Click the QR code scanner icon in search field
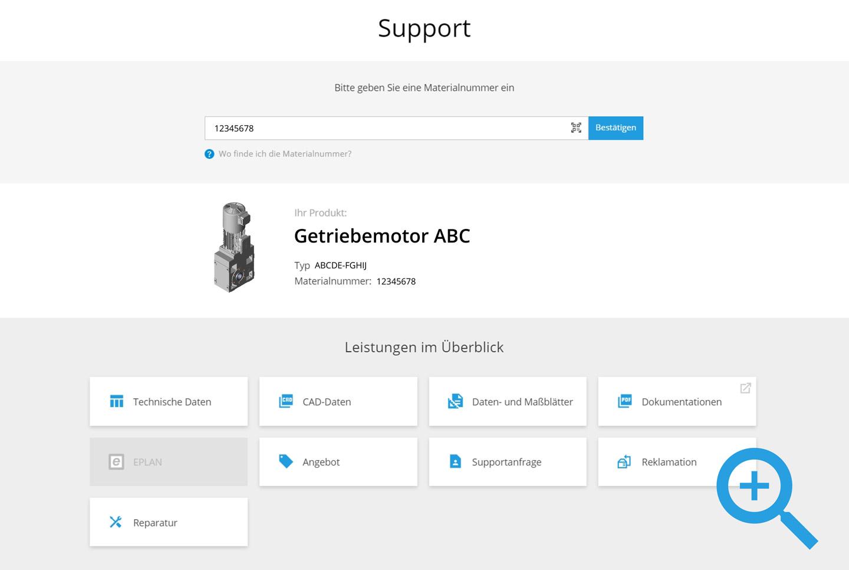The width and height of the screenshot is (849, 570). tap(576, 127)
